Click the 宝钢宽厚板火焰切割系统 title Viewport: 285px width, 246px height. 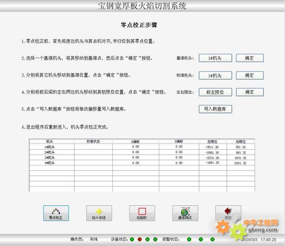[x=142, y=6]
